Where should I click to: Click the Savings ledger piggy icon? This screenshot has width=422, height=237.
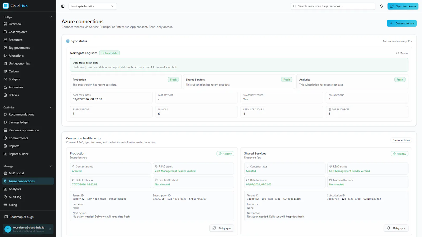(x=5, y=122)
